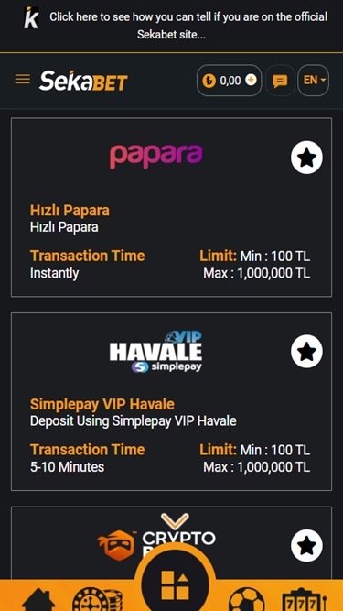Open casino chips icon in bottom bar

tap(97, 599)
